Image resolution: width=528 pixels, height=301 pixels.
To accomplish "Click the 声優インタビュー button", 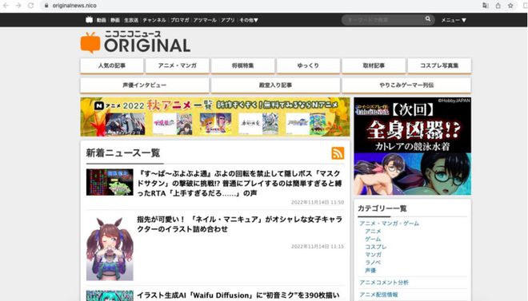I will coord(145,85).
